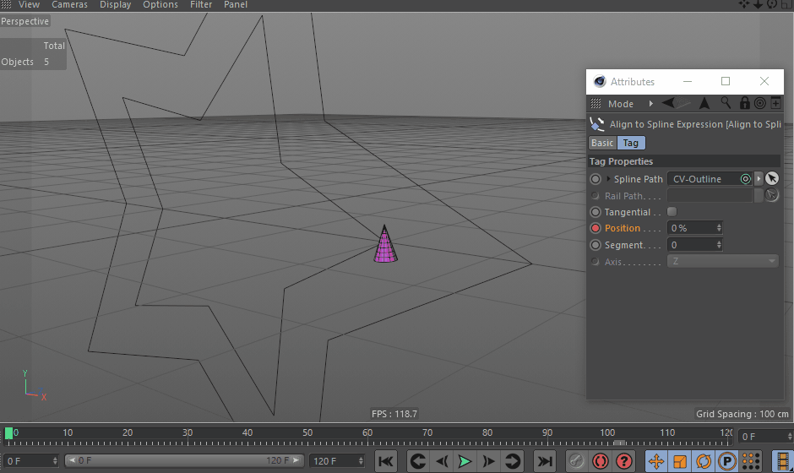The width and height of the screenshot is (794, 473).
Task: Click the film strip playback settings icon
Action: pos(783,461)
